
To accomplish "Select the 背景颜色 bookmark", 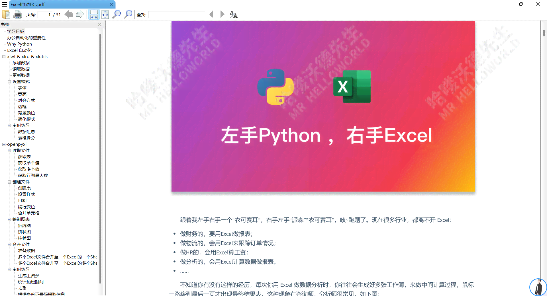I will (x=26, y=113).
